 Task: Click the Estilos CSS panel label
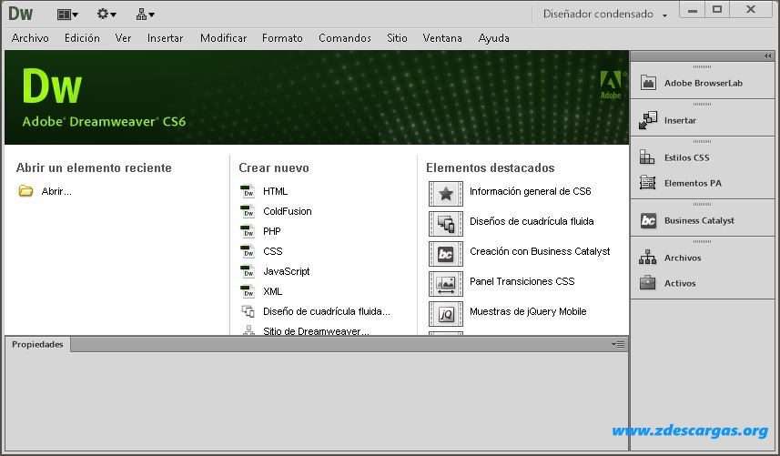coord(686,157)
